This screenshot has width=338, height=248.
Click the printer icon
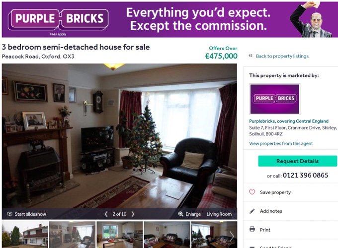252,229
